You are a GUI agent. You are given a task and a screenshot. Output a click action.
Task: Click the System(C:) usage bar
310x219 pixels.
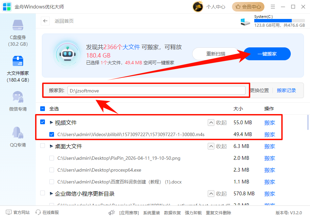280,21
